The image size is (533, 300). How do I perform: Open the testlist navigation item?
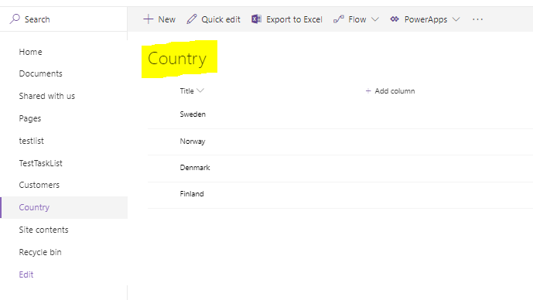[x=31, y=141]
